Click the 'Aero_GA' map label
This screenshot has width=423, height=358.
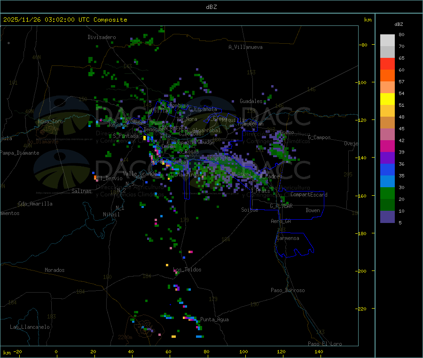[x=281, y=221]
